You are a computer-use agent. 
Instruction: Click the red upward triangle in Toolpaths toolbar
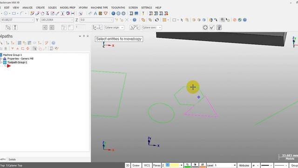pos(18,49)
